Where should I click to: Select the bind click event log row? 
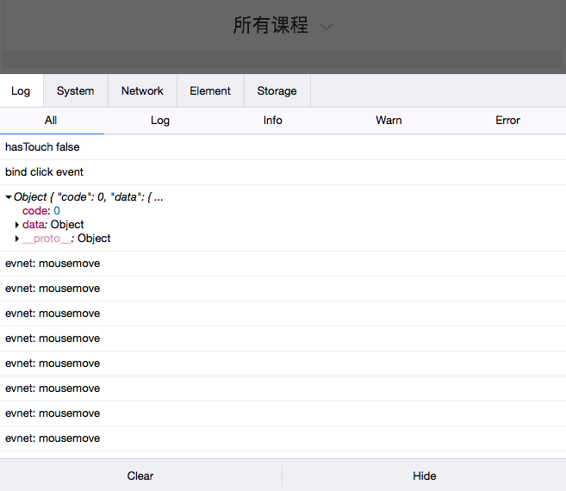tap(283, 172)
